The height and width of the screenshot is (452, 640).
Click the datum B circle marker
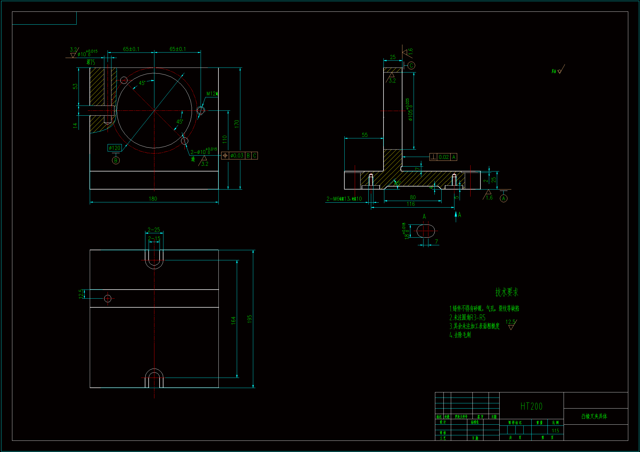click(x=116, y=161)
